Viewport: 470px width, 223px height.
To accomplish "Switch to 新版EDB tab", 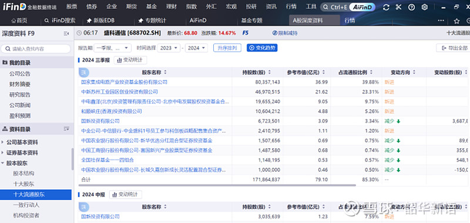I will pos(100,21).
